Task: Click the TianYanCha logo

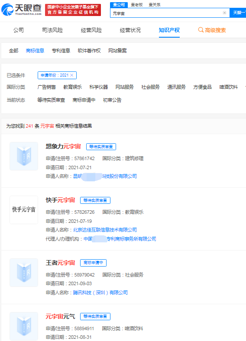Action: tap(21, 10)
